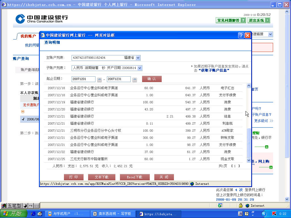291x218 pixels.
Task: Switch to https://ibsbjsta taskbar window
Action: point(158,214)
